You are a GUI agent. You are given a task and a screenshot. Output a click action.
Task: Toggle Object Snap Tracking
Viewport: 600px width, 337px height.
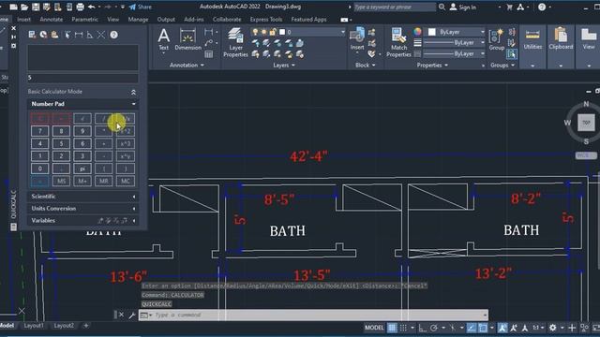(472, 328)
